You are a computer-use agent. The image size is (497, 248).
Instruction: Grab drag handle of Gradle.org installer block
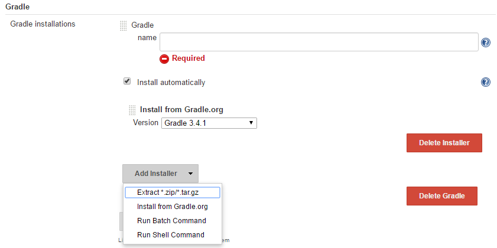132,110
